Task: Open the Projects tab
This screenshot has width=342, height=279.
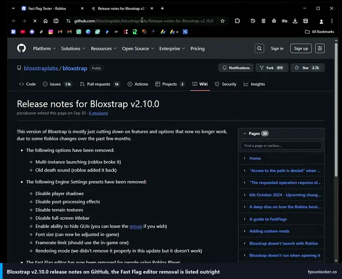Action: tap(170, 84)
